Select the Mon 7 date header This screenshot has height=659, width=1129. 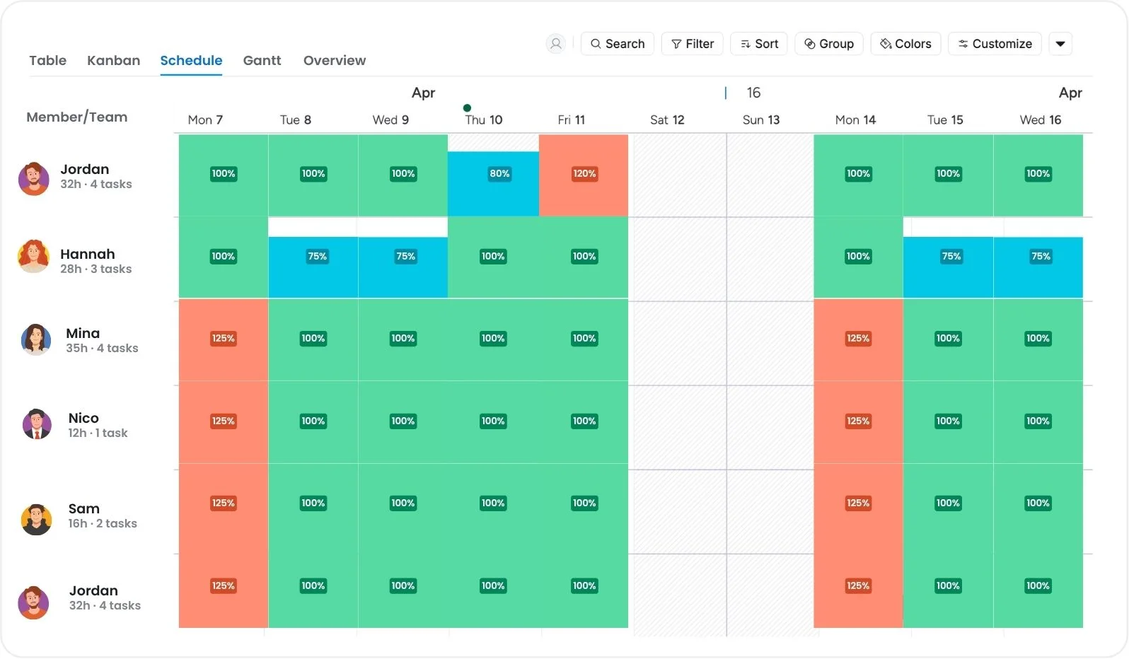click(205, 120)
